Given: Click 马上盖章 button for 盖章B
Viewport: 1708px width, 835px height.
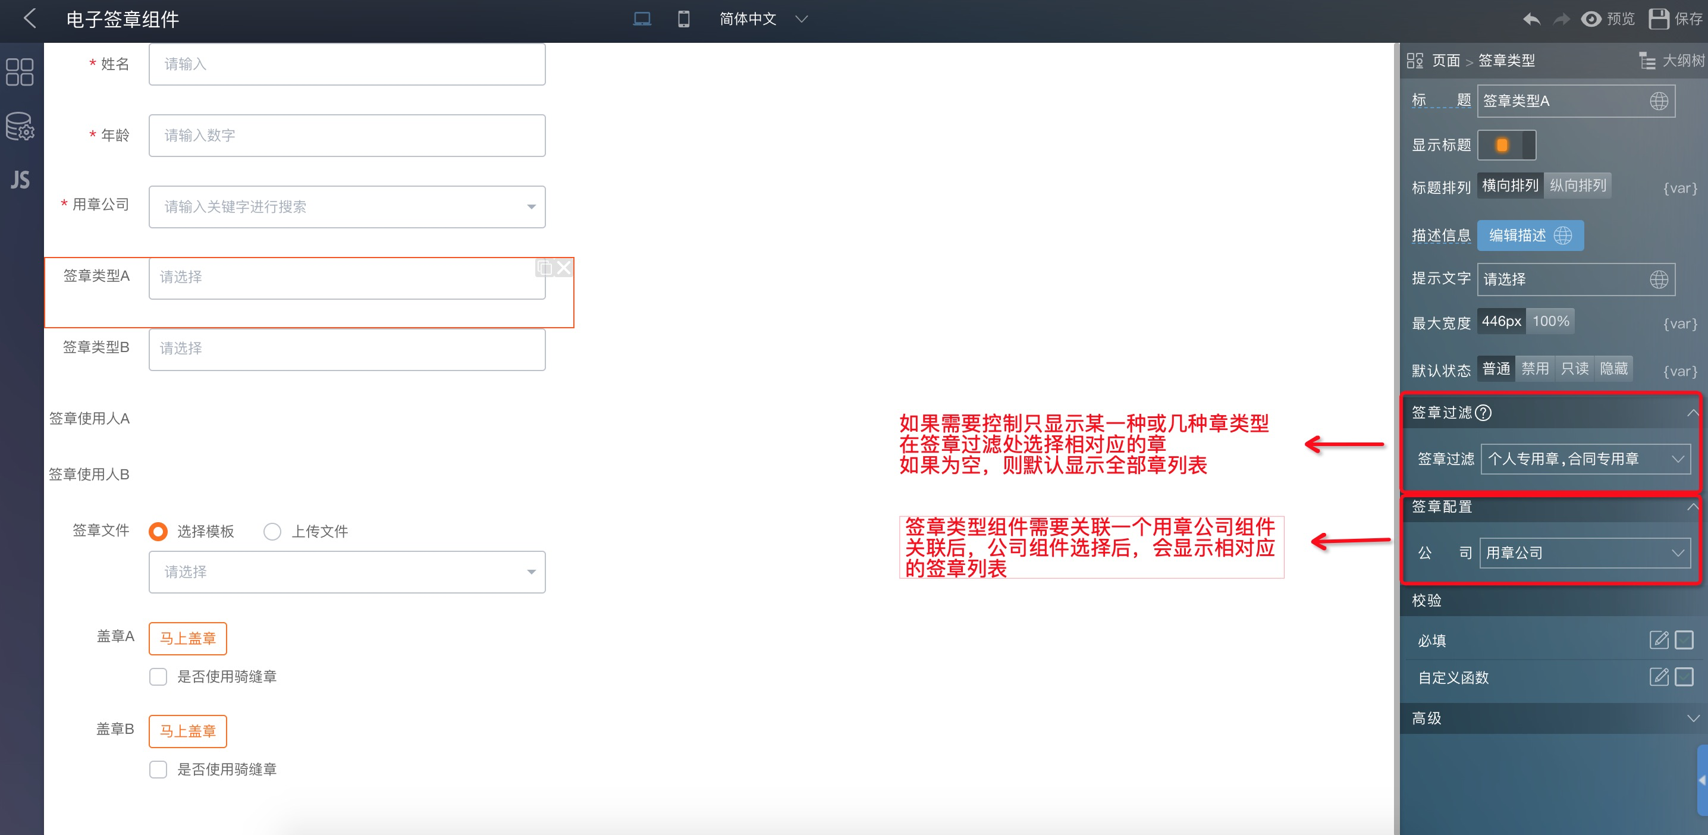Looking at the screenshot, I should [x=188, y=731].
